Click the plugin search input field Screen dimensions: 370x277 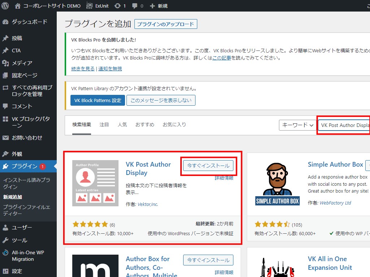click(x=344, y=125)
